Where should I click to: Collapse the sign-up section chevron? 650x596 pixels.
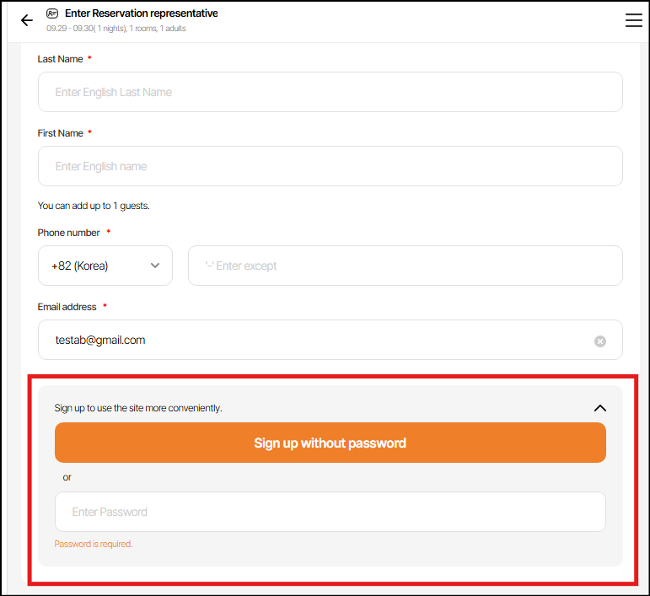pyautogui.click(x=599, y=408)
